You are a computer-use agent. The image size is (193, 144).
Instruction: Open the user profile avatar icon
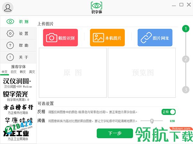[8, 8]
